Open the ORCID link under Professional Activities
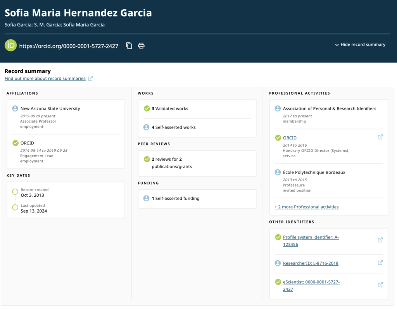The height and width of the screenshot is (309, 397). 290,137
